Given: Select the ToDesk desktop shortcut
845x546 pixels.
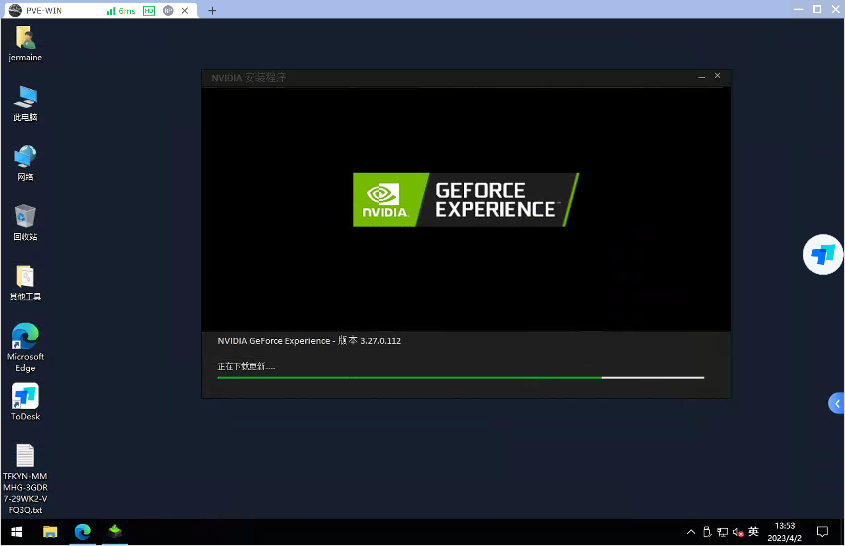Looking at the screenshot, I should click(25, 402).
